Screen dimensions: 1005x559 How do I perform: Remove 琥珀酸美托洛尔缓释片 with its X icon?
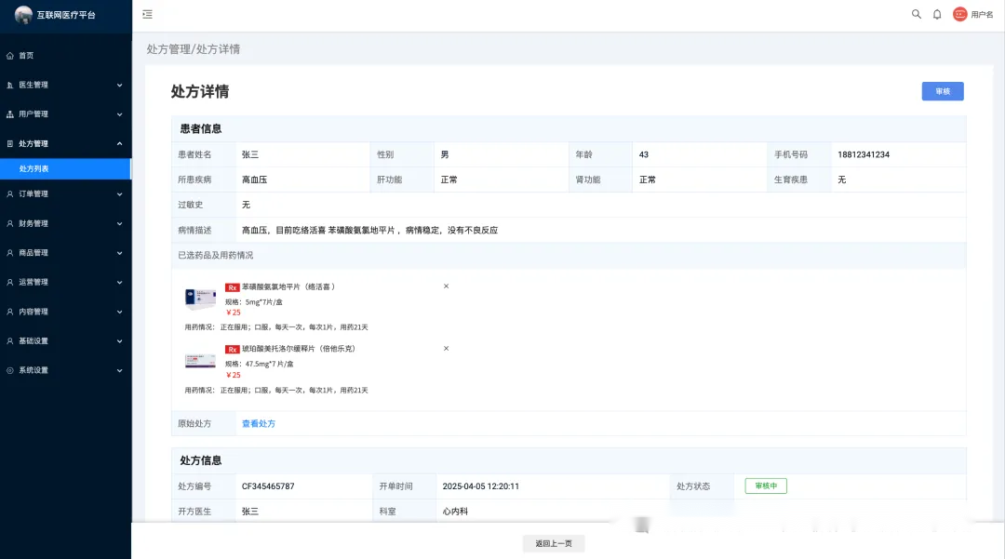coord(446,348)
